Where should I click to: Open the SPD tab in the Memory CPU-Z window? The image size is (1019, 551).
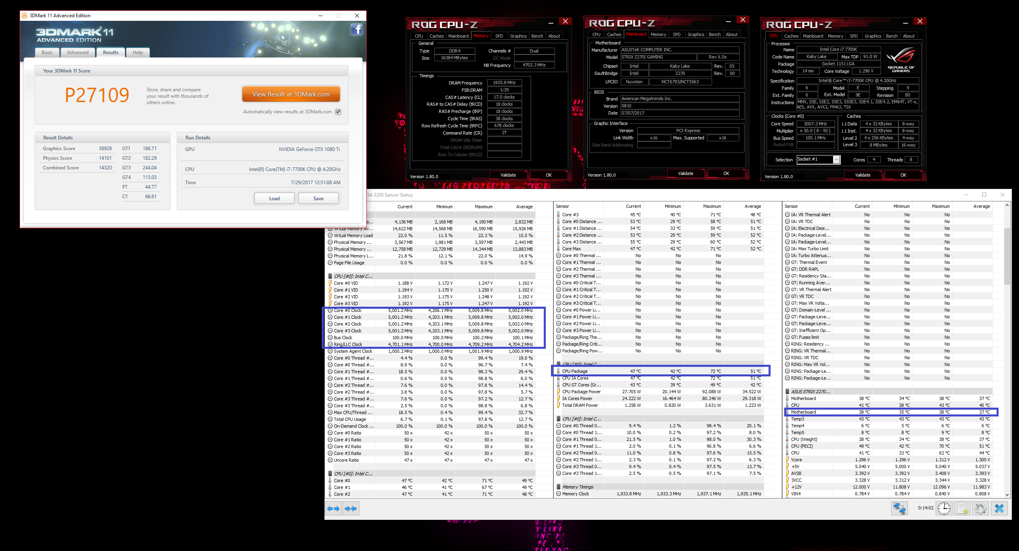click(499, 36)
